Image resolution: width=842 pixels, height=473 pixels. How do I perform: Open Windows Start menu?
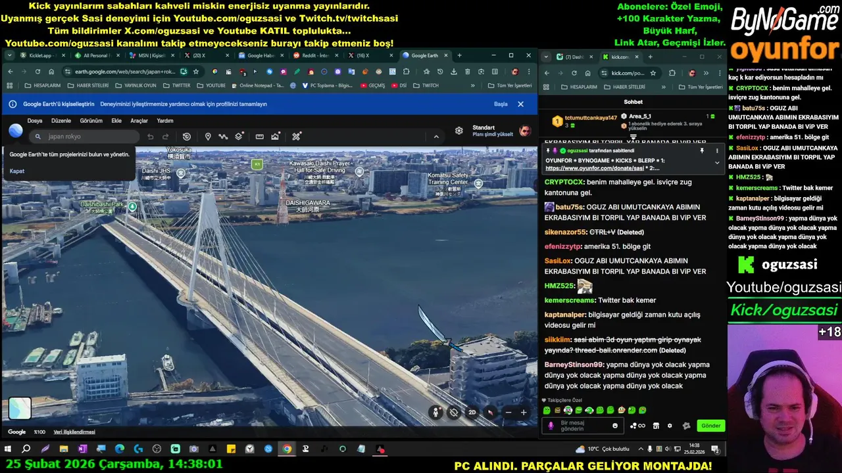[8, 449]
